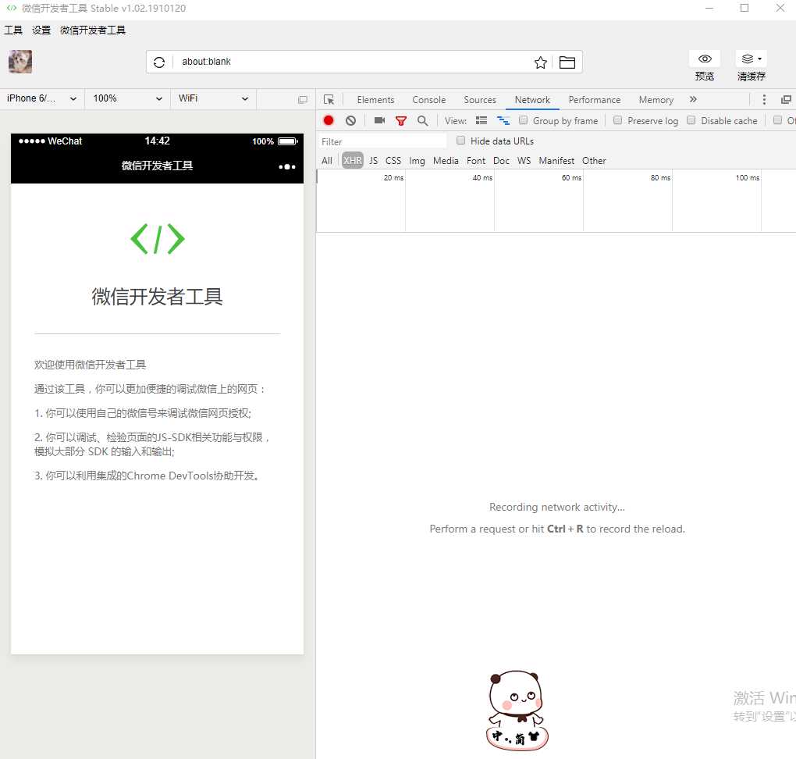Open the 100% zoom dropdown
The height and width of the screenshot is (759, 796).
click(127, 98)
